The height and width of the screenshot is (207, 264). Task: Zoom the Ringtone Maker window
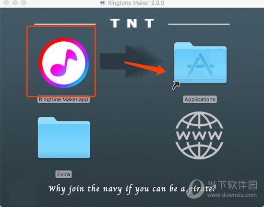24,2
